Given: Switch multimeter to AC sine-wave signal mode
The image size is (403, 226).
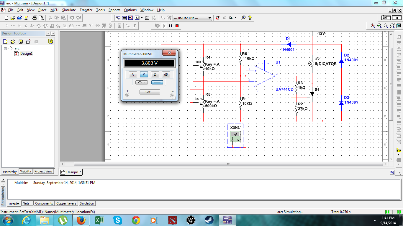Looking at the screenshot, I should 142,82.
